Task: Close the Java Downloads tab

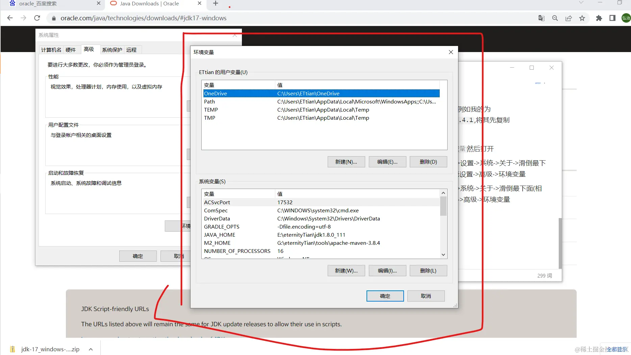Action: pyautogui.click(x=200, y=3)
